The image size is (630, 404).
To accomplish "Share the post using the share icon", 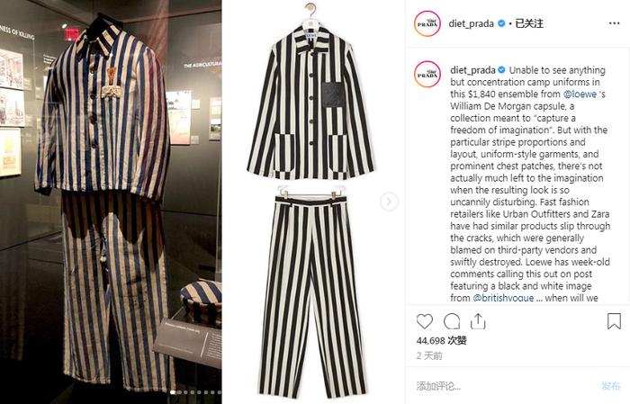I will pyautogui.click(x=478, y=321).
